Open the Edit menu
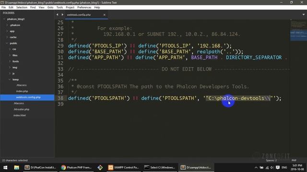 11,8
